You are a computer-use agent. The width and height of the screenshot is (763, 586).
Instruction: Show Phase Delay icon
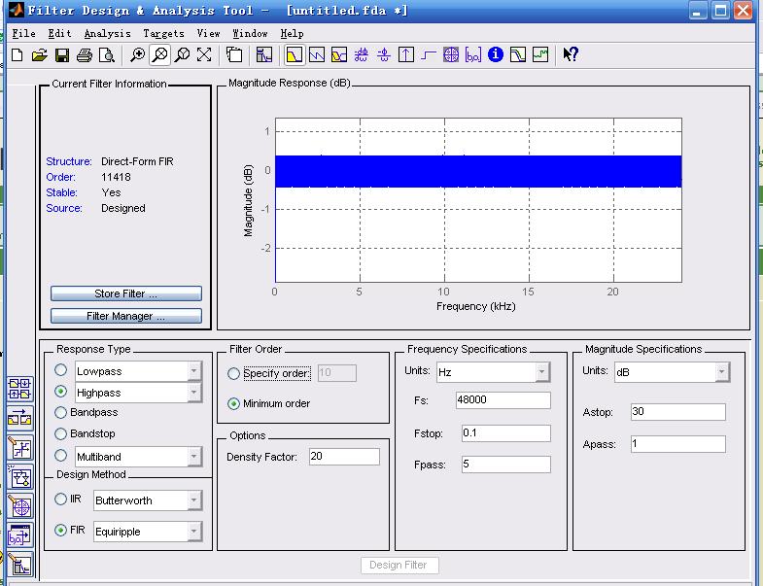(384, 55)
